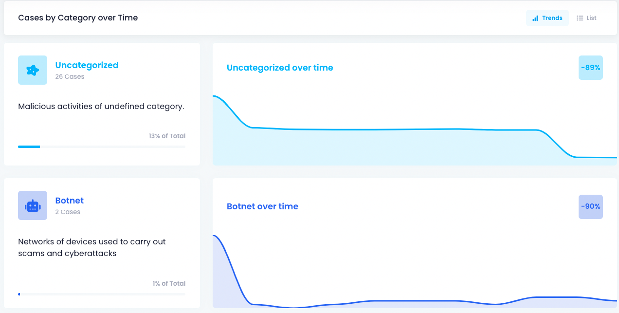
Task: Click the 2 Cases count label
Action: point(68,212)
